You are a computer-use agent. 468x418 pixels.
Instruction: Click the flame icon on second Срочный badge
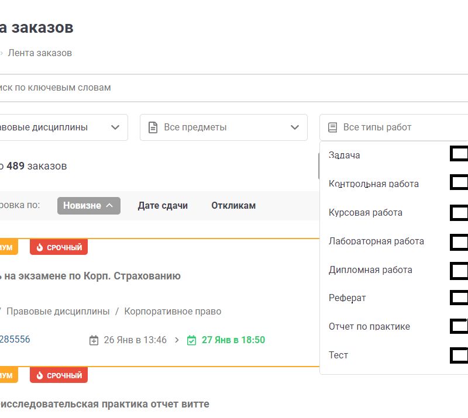[x=40, y=375]
